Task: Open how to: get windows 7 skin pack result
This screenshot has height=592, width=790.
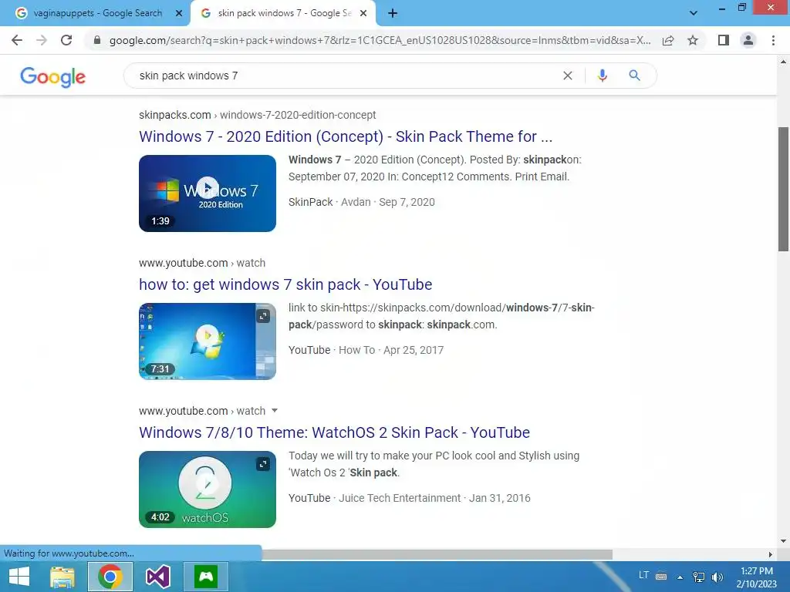Action: pyautogui.click(x=285, y=284)
